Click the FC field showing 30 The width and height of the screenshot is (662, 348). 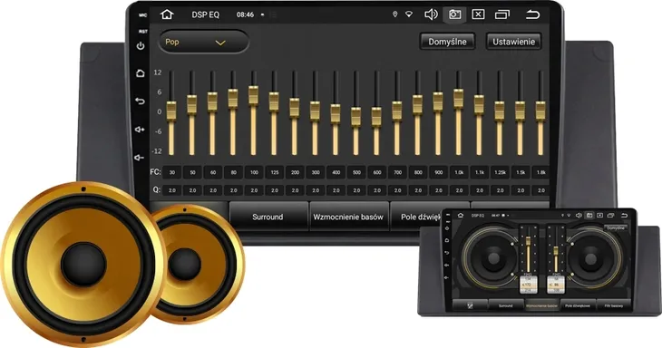pos(171,172)
